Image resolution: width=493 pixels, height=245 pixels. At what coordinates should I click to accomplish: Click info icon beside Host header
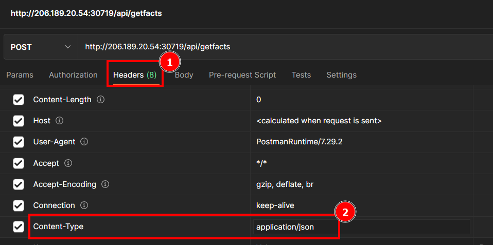point(59,121)
